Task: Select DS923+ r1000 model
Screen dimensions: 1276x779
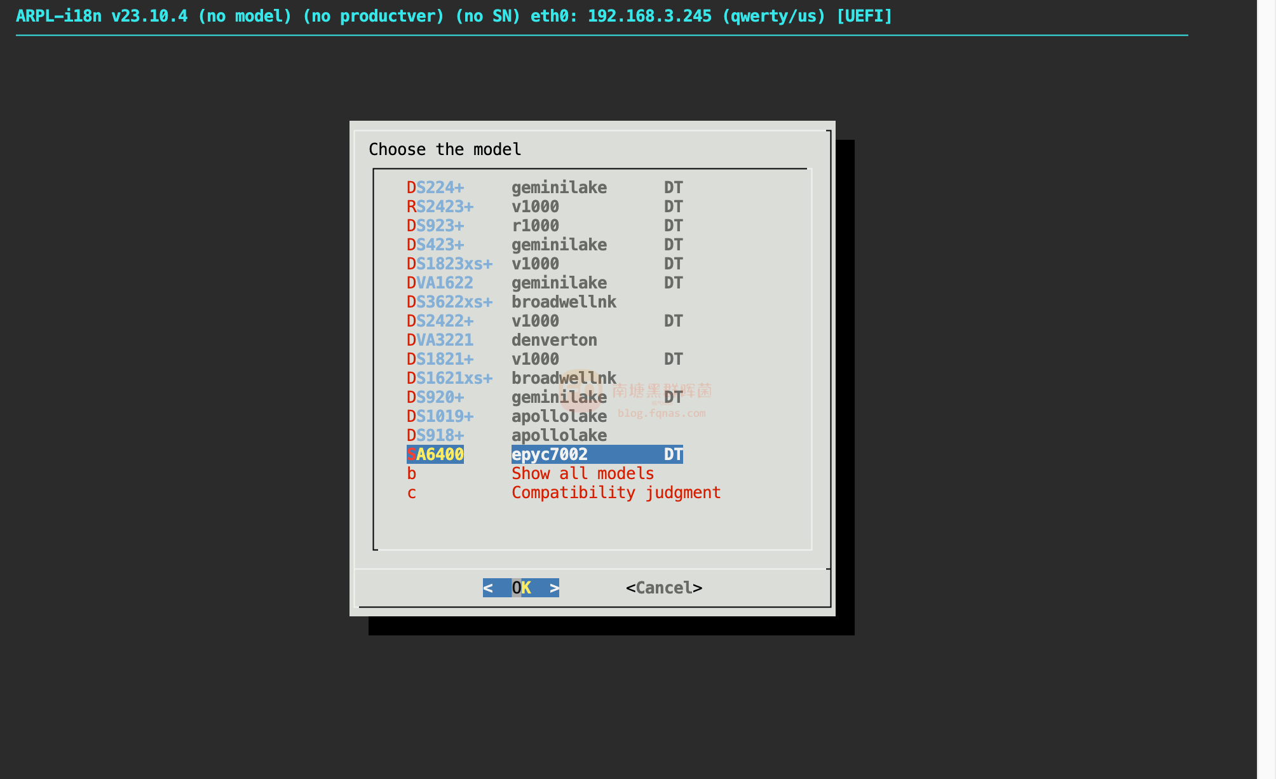Action: 545,226
